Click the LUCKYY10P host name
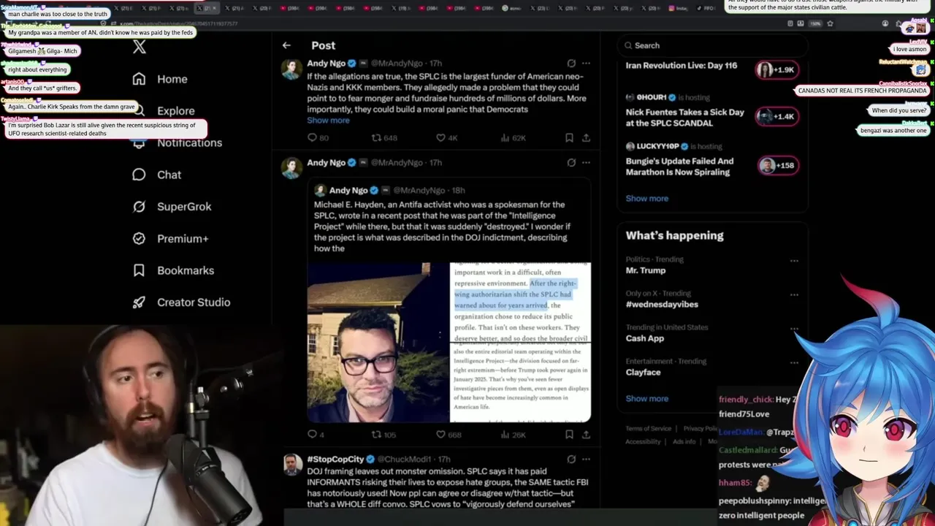 pyautogui.click(x=657, y=146)
